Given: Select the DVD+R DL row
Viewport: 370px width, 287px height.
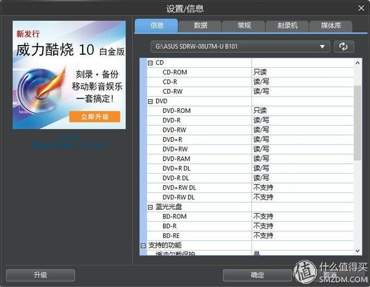Looking at the screenshot, I should click(250, 169).
